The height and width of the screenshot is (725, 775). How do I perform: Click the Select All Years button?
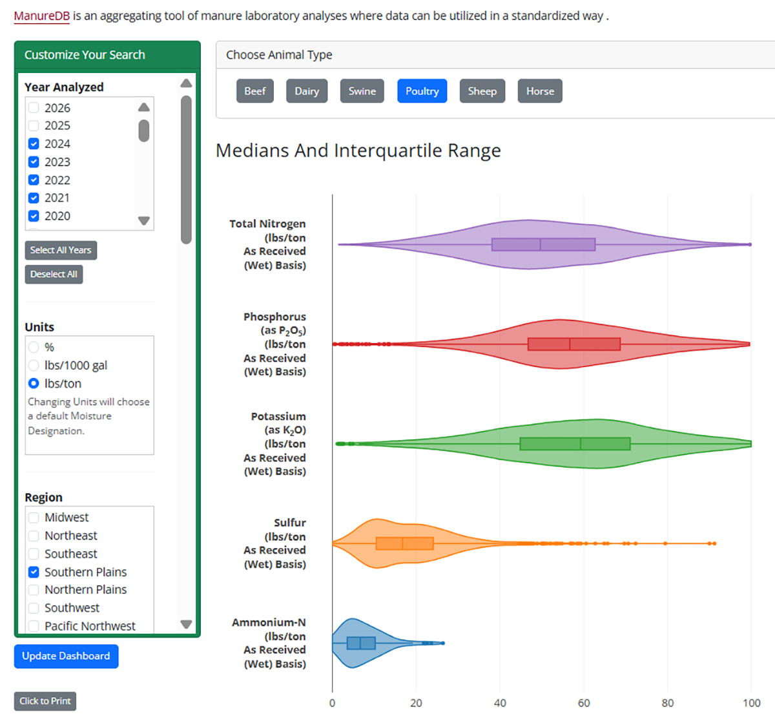[61, 250]
